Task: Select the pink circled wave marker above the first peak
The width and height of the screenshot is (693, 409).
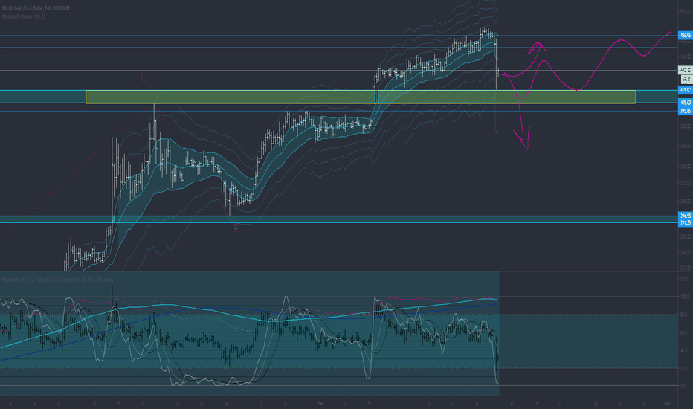Action: point(144,78)
